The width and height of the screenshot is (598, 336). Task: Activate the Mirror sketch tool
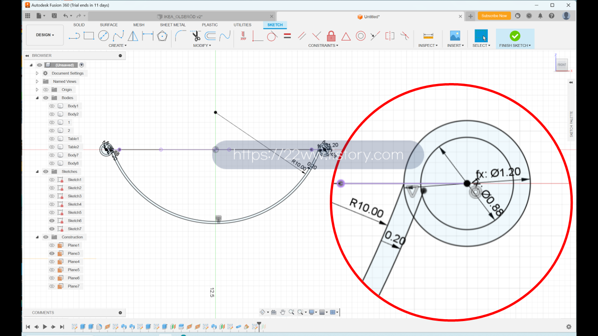click(133, 36)
